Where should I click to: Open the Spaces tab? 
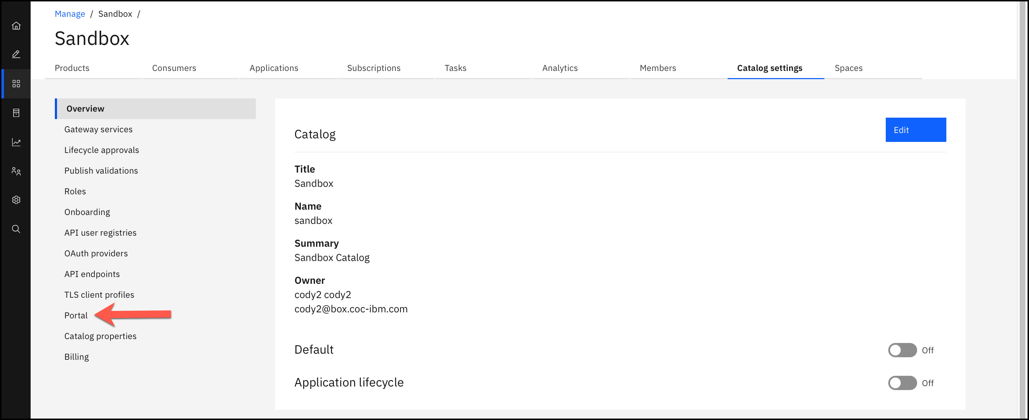848,68
